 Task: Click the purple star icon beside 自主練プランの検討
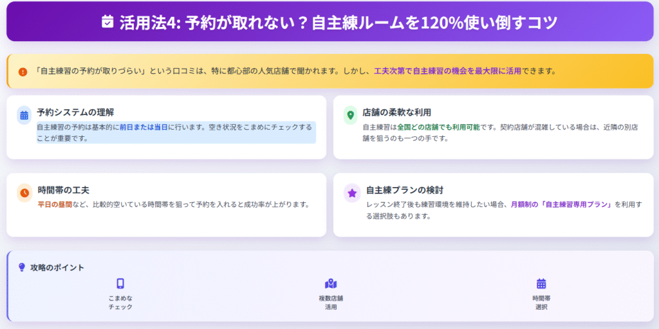pyautogui.click(x=352, y=193)
